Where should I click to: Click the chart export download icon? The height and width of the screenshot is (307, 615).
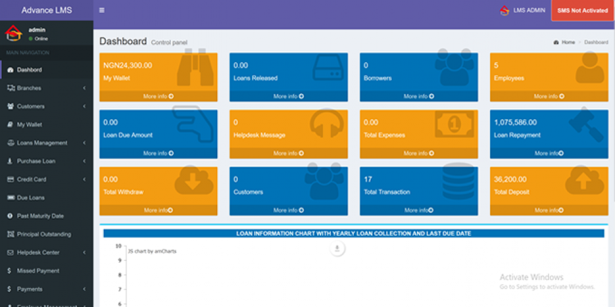(337, 249)
